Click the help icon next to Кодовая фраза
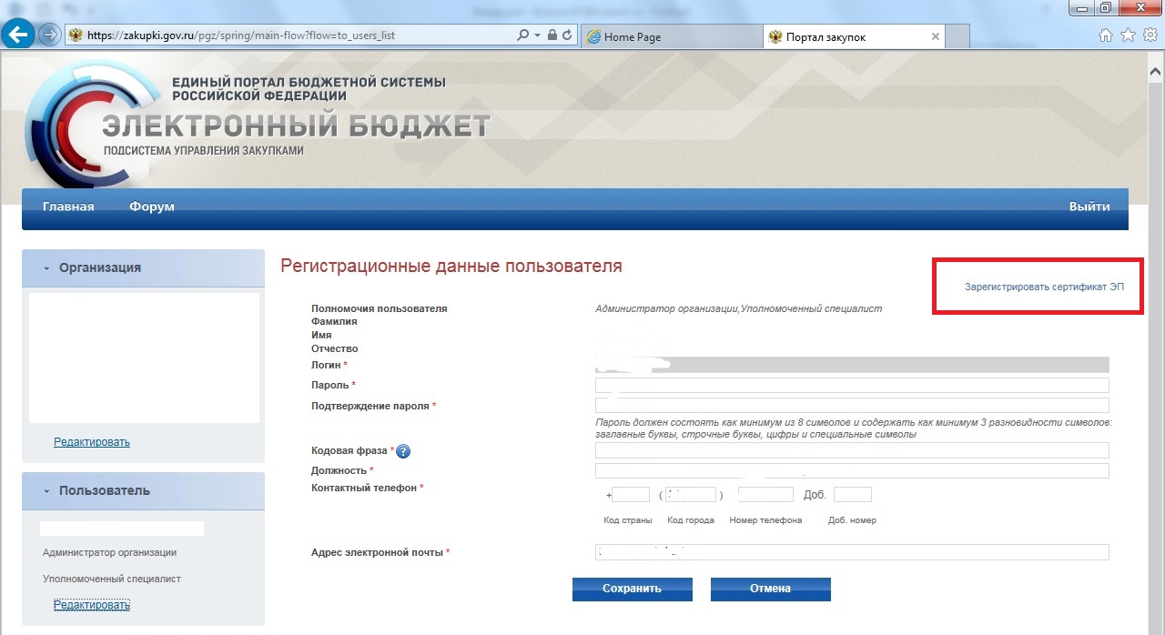The image size is (1165, 635). (x=403, y=451)
